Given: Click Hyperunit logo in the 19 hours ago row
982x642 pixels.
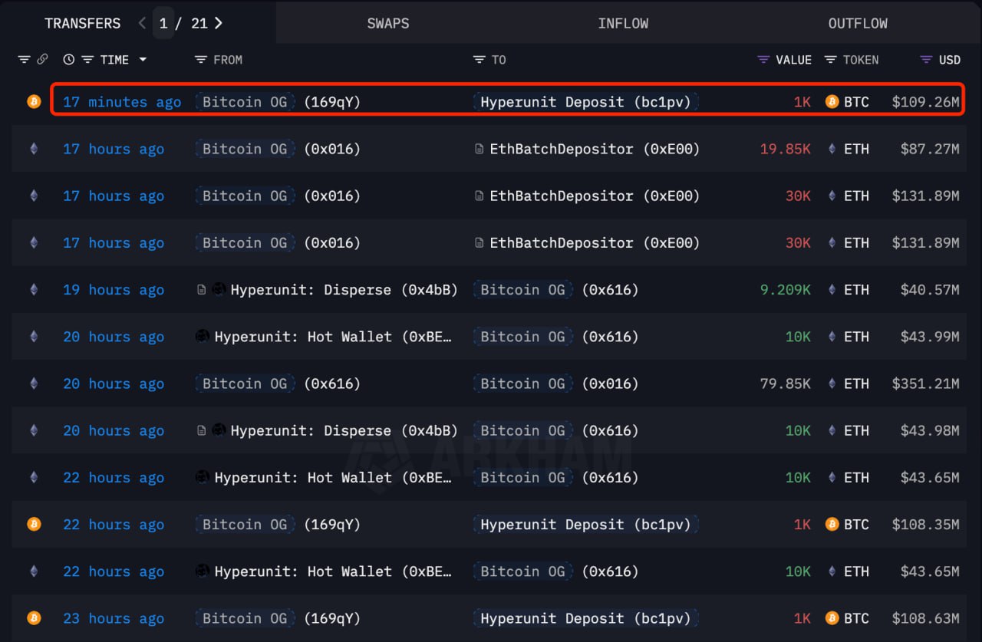Looking at the screenshot, I should (219, 290).
